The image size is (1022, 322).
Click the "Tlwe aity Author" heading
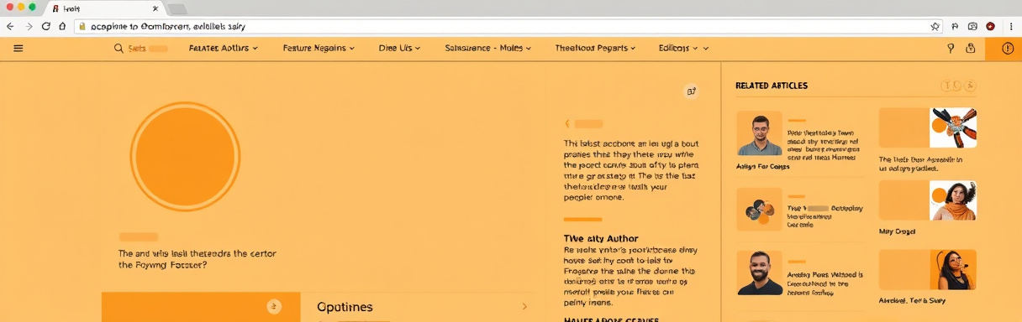[601, 238]
